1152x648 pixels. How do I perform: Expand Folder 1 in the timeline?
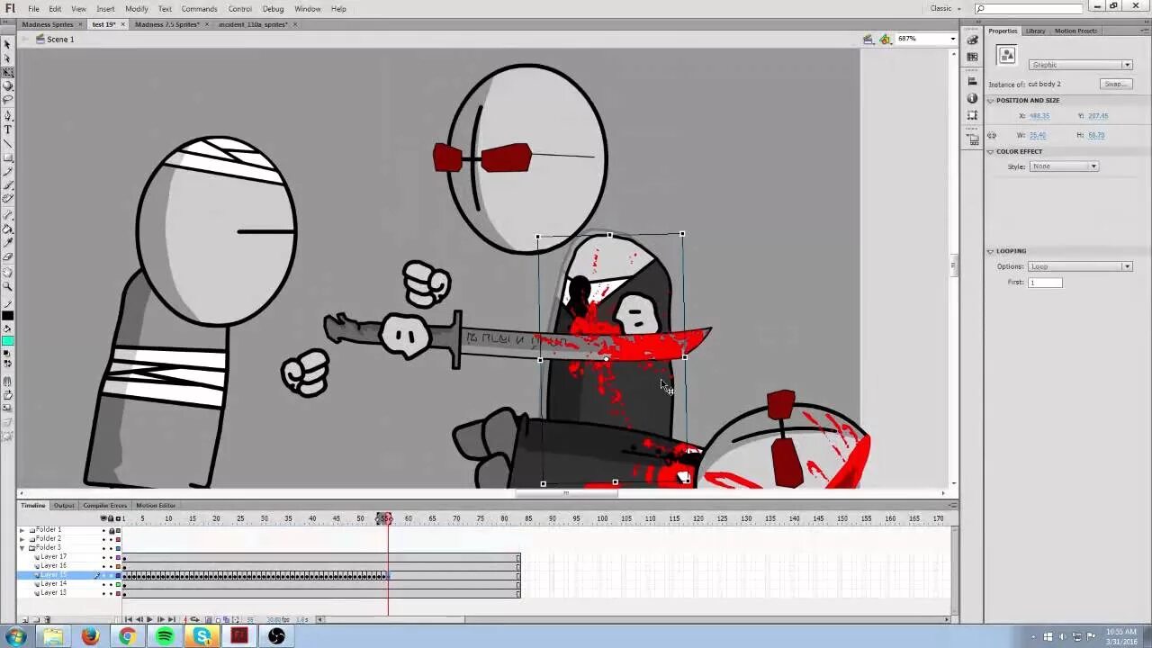coord(22,530)
